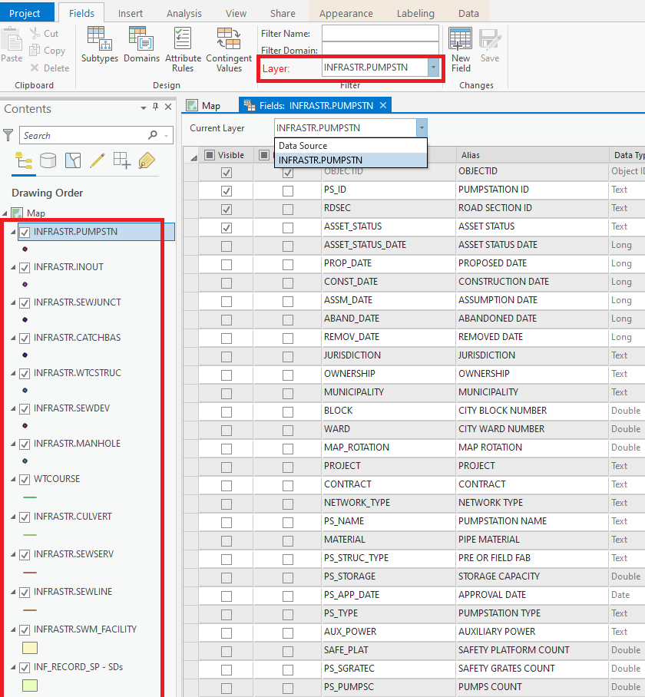Open the Subtypes tool in ribbon

[x=99, y=45]
